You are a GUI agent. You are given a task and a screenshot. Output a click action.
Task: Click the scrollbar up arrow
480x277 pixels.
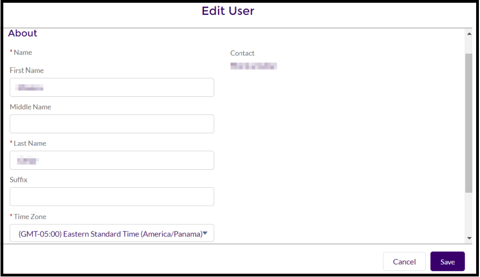468,34
